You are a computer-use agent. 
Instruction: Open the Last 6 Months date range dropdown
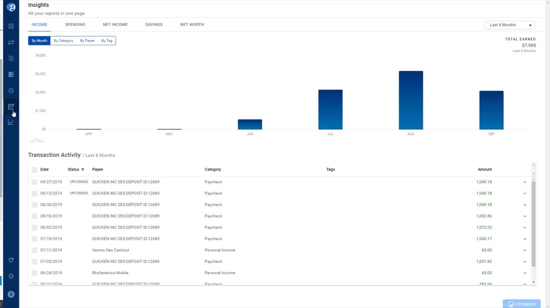(510, 25)
